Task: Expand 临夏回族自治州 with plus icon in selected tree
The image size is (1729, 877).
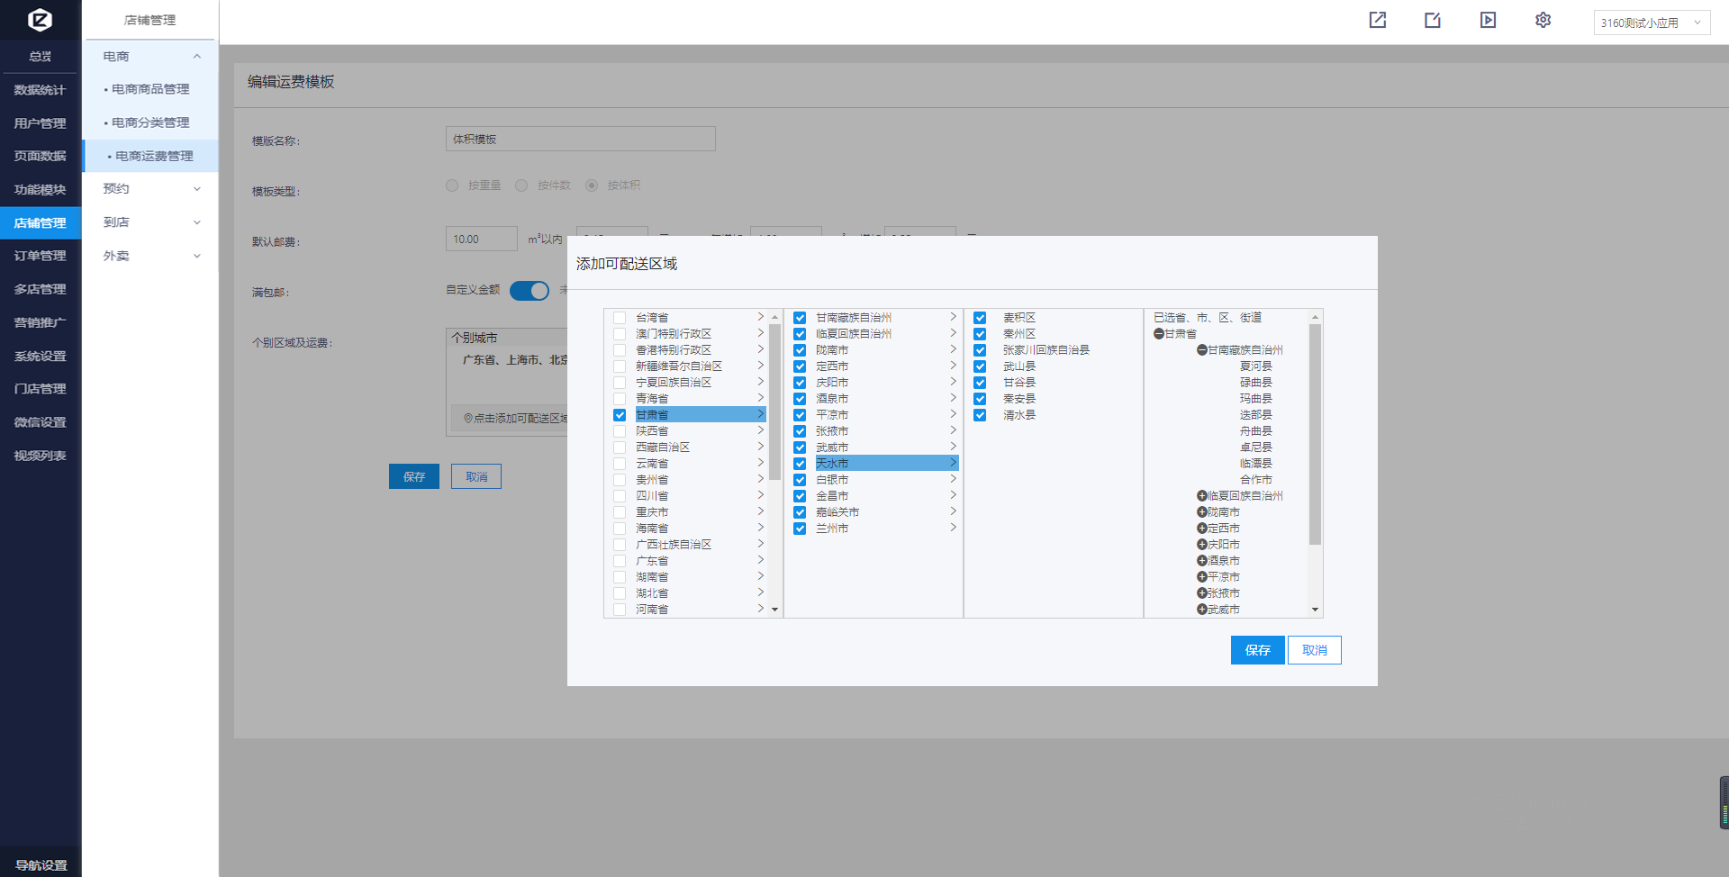Action: pos(1201,496)
